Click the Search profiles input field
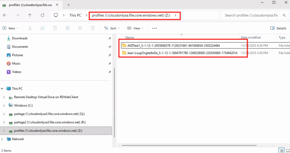 (251, 15)
